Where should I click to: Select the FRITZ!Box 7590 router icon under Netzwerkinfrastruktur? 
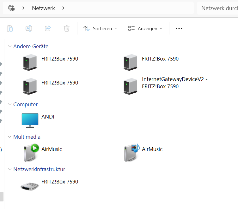[x=30, y=186]
